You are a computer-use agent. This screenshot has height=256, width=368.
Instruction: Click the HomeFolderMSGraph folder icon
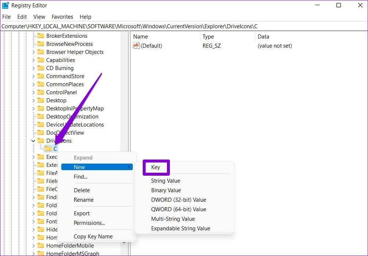(41, 253)
